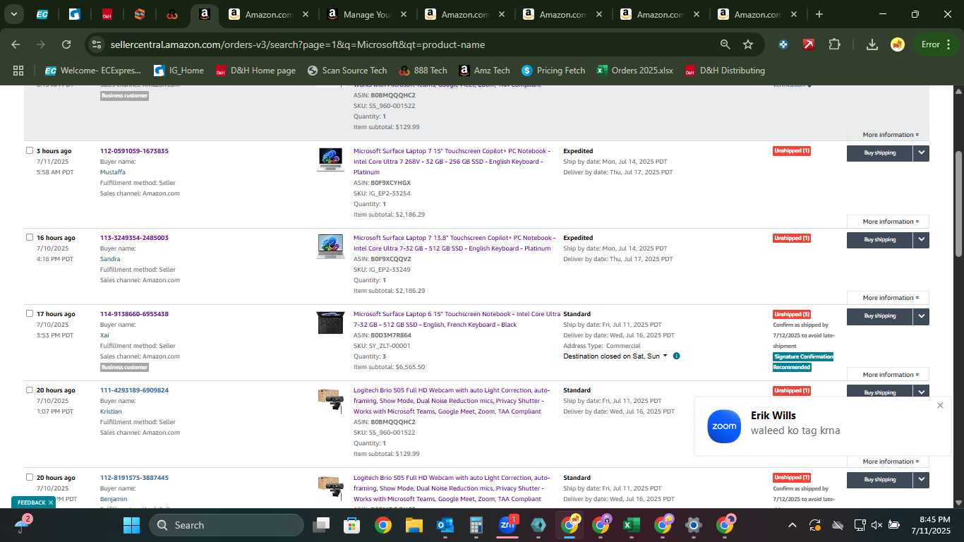Show Chrome downloads
Screen dimensions: 964x542
(x=872, y=44)
